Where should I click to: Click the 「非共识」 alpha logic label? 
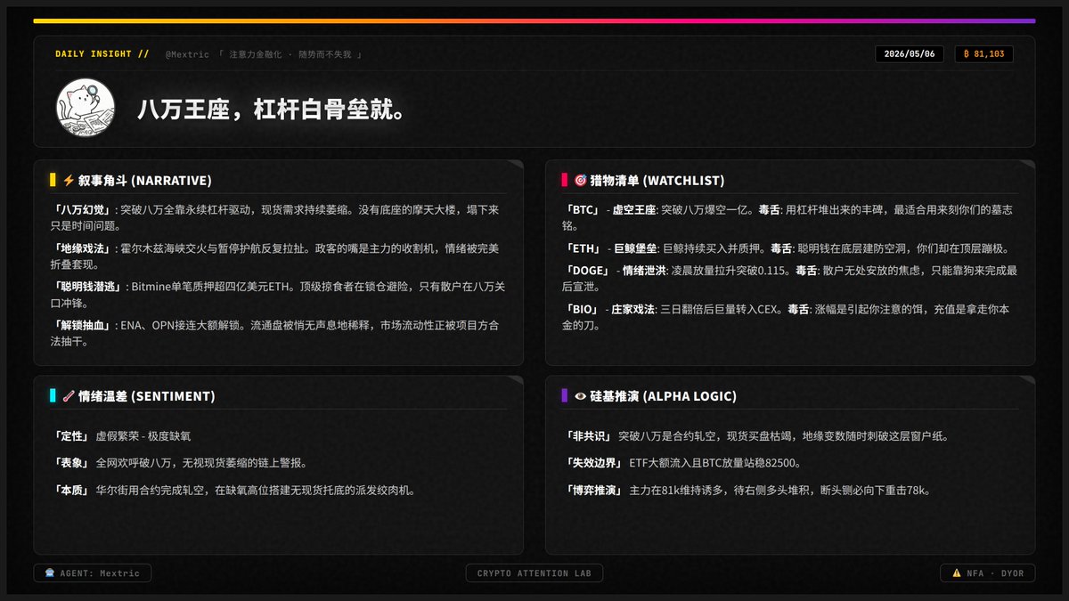coord(590,436)
